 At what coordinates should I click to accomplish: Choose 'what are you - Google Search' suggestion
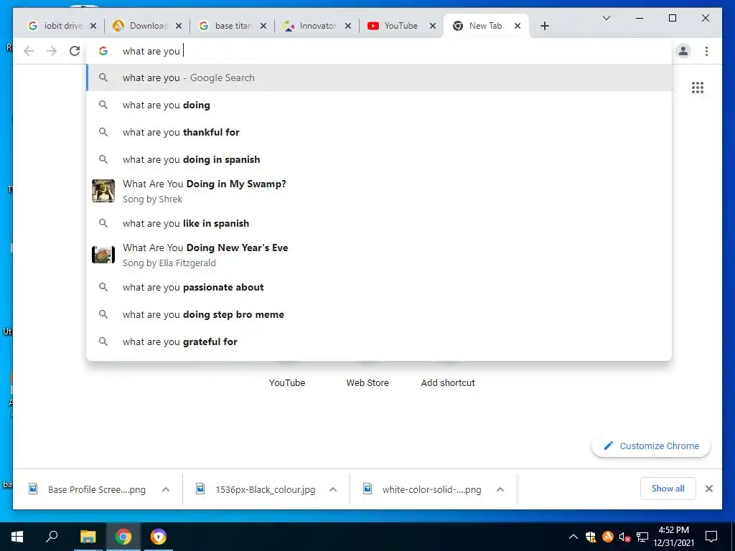(379, 77)
